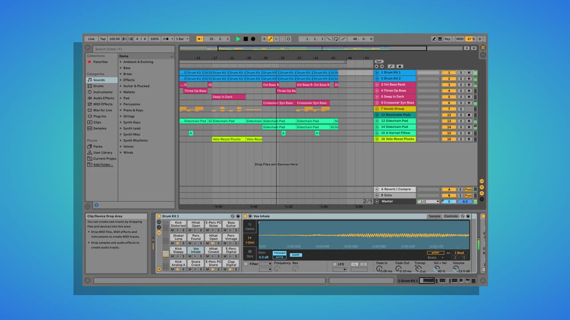The image size is (570, 320).
Task: Launch track 1 Drum Kit 1 play icon
Action: pyautogui.click(x=377, y=72)
